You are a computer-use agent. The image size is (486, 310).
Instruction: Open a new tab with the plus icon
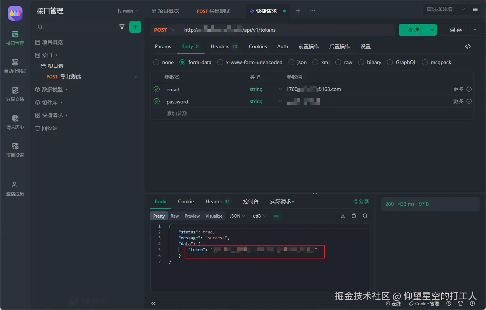pos(298,11)
